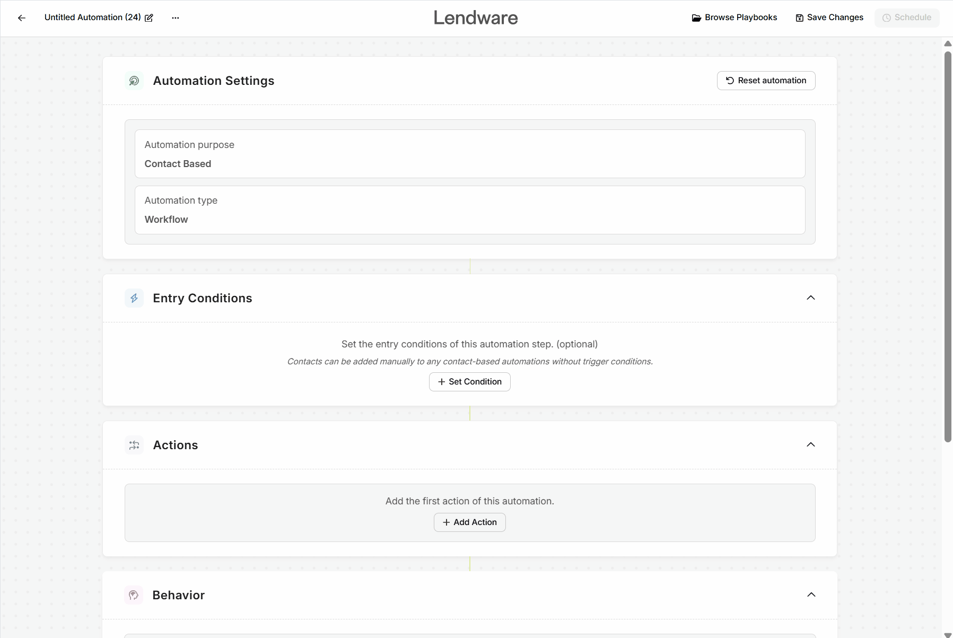Click the Lendware logo

[476, 18]
